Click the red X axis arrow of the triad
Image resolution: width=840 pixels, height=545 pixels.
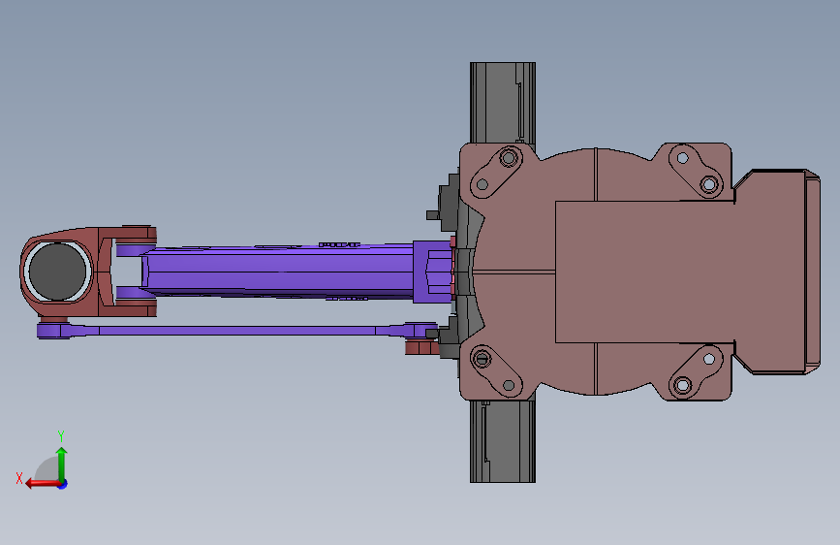43,483
